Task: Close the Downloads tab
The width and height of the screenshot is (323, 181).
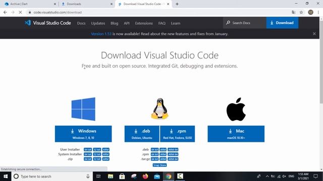Action: tap(112, 4)
